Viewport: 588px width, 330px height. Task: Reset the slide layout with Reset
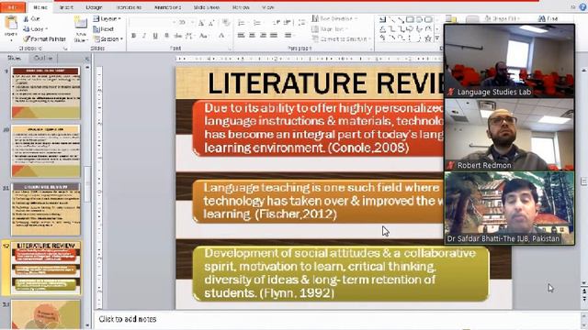click(x=104, y=28)
